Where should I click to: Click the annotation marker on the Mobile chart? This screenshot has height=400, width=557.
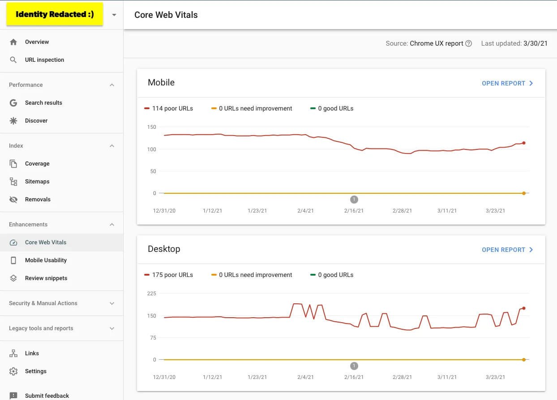pyautogui.click(x=354, y=200)
